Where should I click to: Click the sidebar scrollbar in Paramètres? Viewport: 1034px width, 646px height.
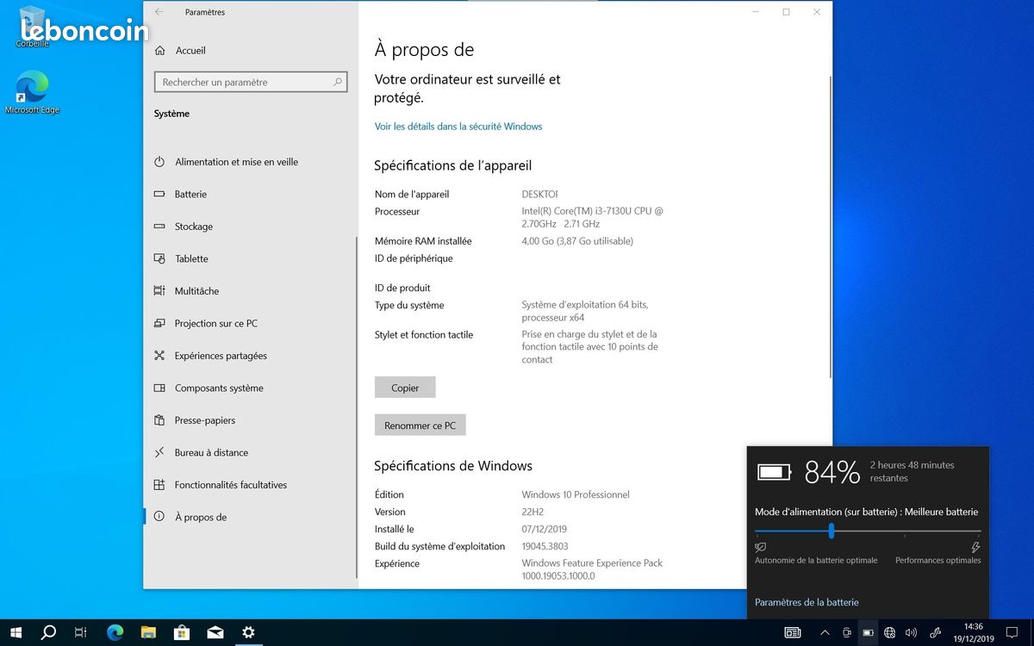click(355, 407)
